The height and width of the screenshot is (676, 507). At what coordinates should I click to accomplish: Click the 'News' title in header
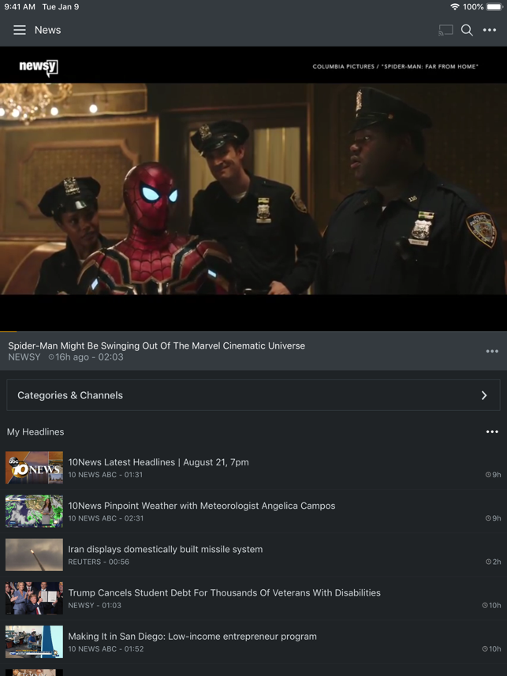click(x=47, y=30)
